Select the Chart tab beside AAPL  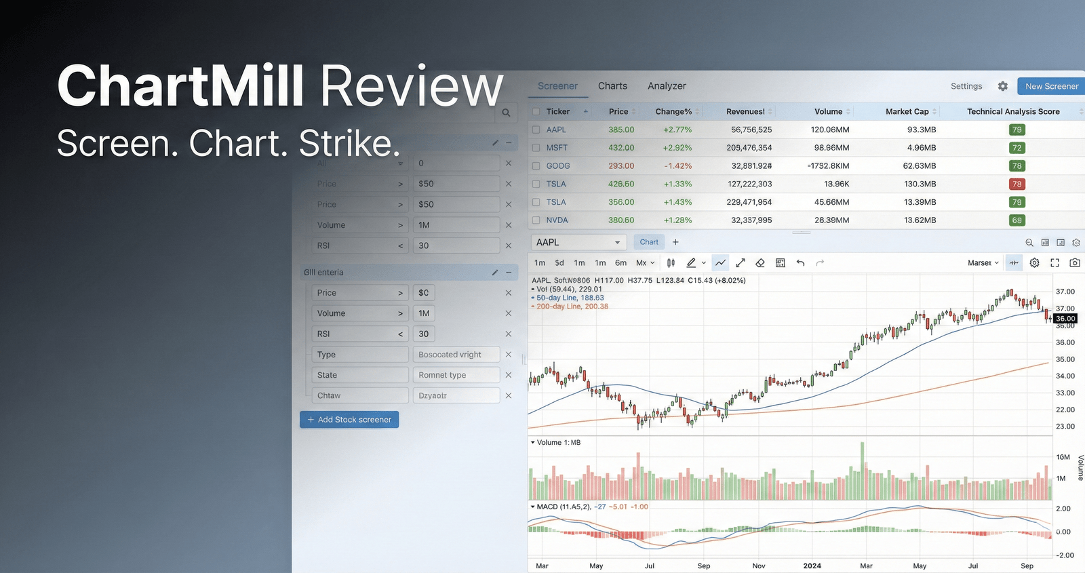[x=649, y=242]
